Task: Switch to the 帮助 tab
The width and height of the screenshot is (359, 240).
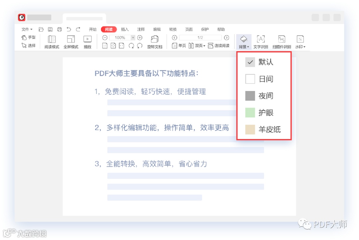Action: (221, 29)
